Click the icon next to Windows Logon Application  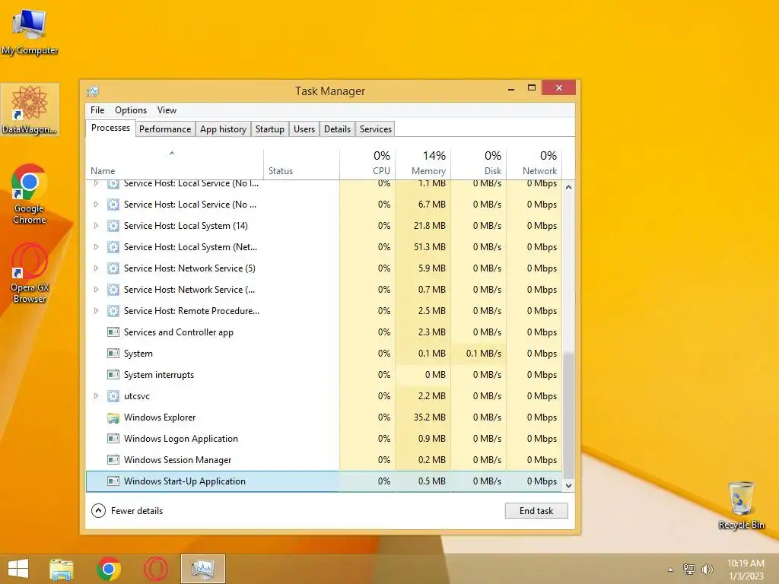pos(113,439)
